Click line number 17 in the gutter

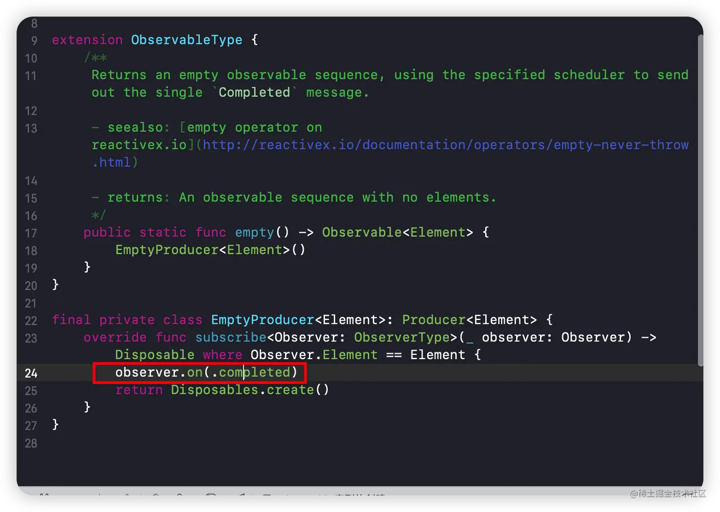[31, 233]
